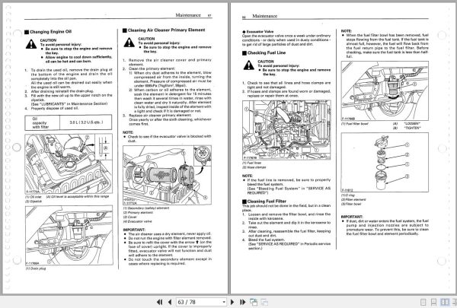Click the 'Evacuator Valve' subheading
Viewport: 457px width, 308px height.
(x=260, y=31)
